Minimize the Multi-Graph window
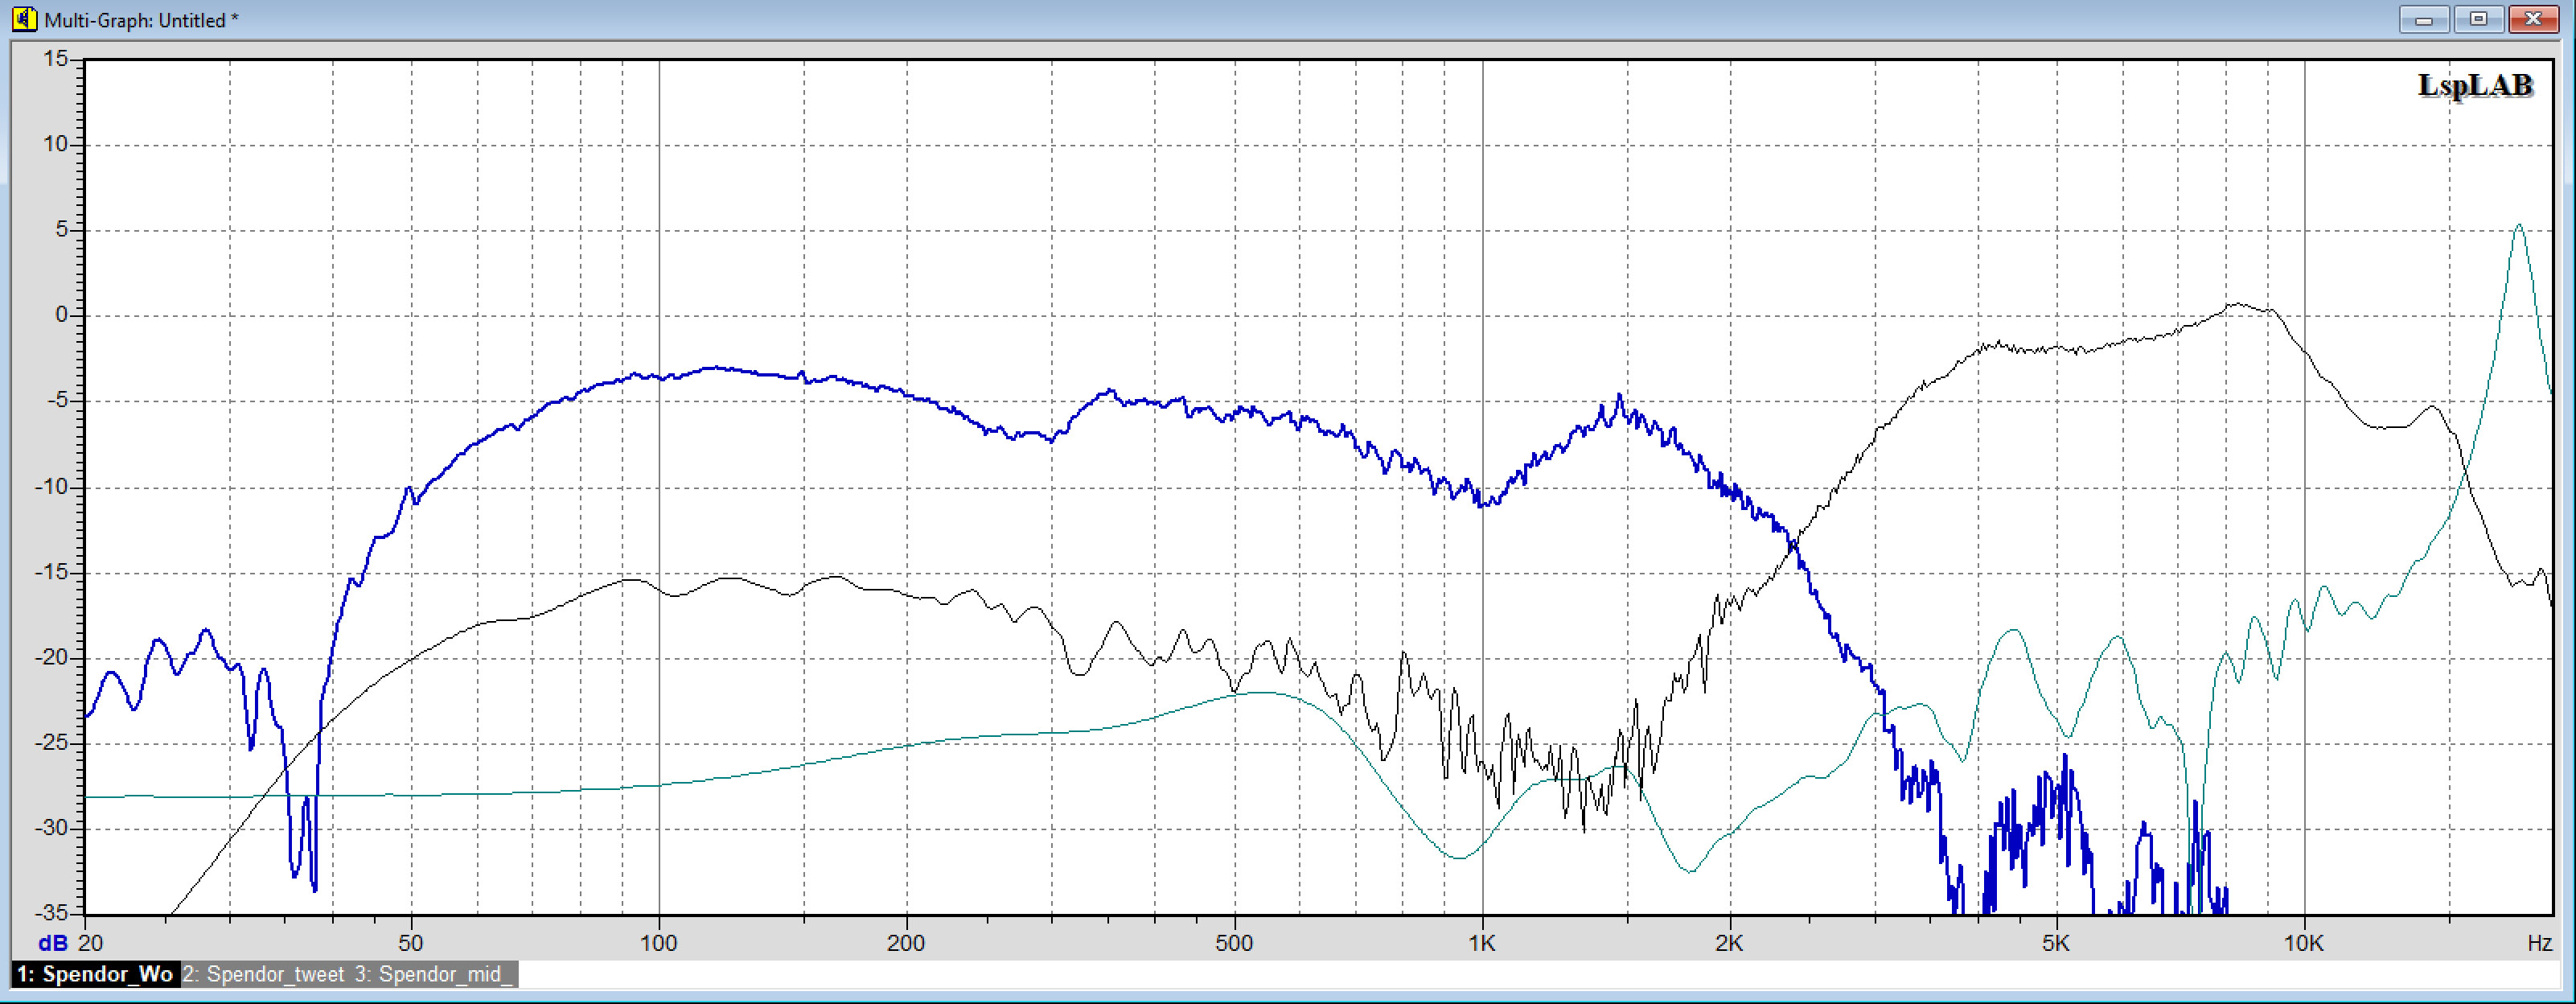The width and height of the screenshot is (2576, 1004). tap(2423, 19)
